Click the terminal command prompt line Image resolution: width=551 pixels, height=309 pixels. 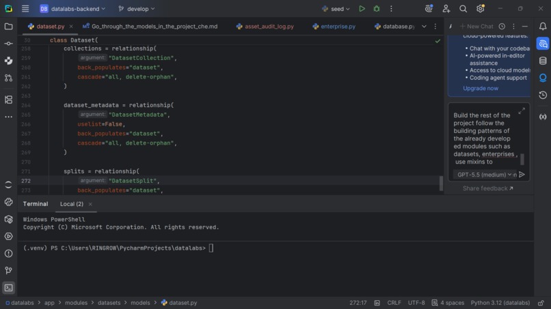click(118, 248)
